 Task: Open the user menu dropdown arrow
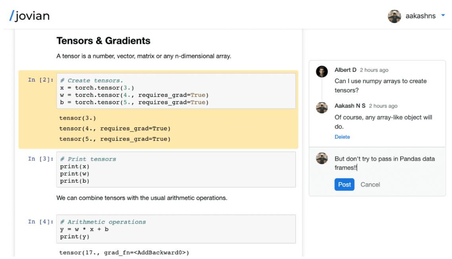click(443, 16)
